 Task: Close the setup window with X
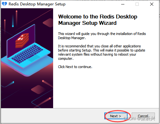tap(152, 4)
